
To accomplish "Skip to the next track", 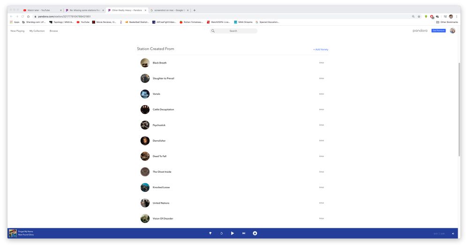I will (x=244, y=233).
